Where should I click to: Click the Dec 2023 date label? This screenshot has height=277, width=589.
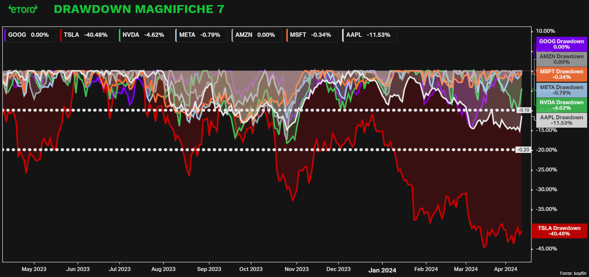pos(338,269)
